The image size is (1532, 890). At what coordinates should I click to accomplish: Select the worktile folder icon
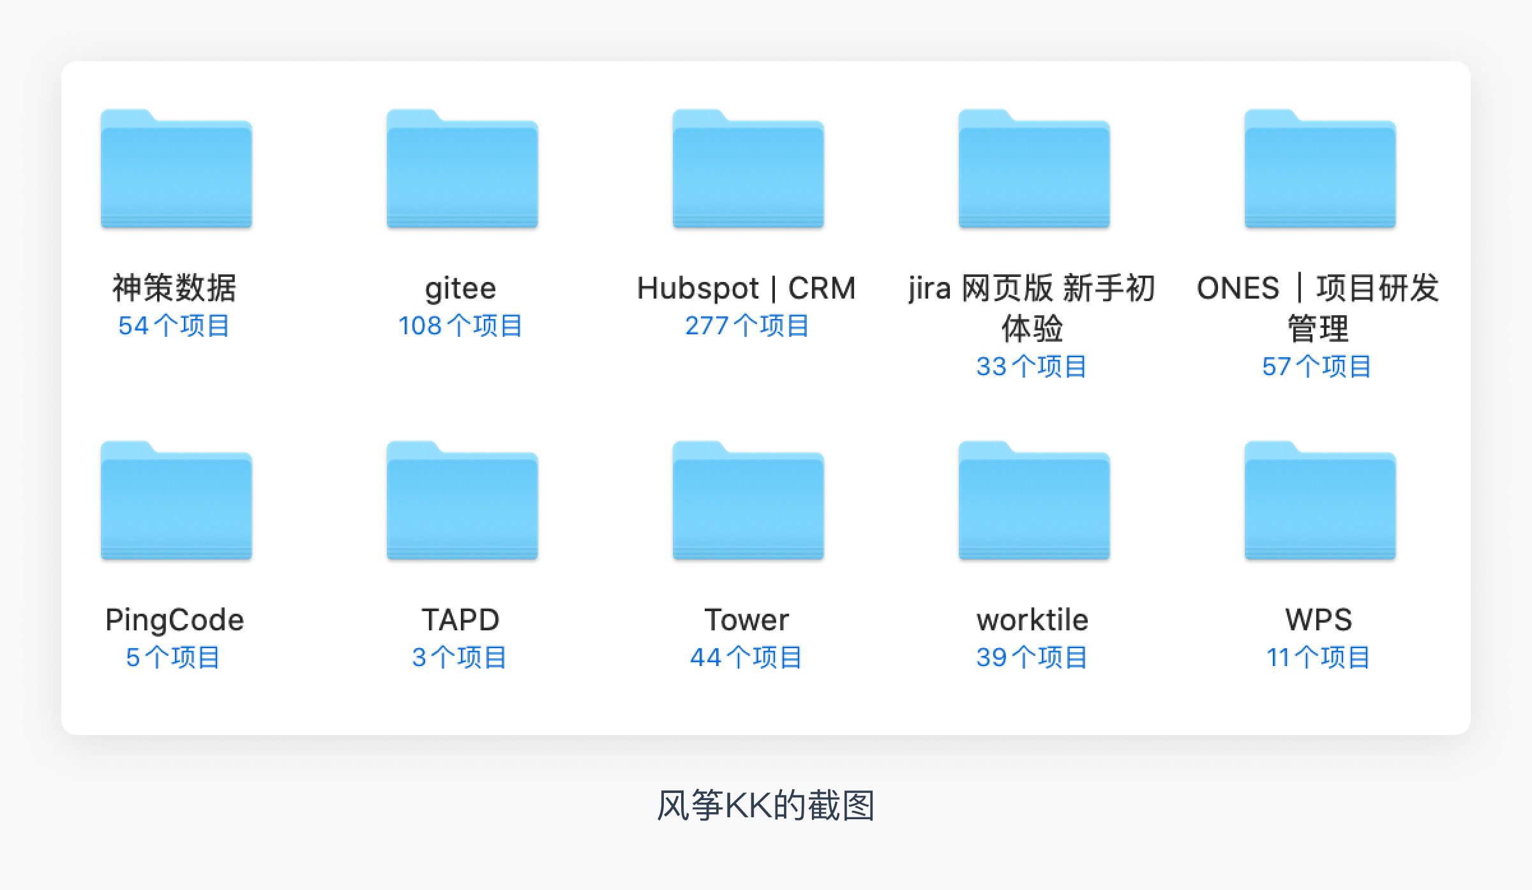click(x=1034, y=501)
